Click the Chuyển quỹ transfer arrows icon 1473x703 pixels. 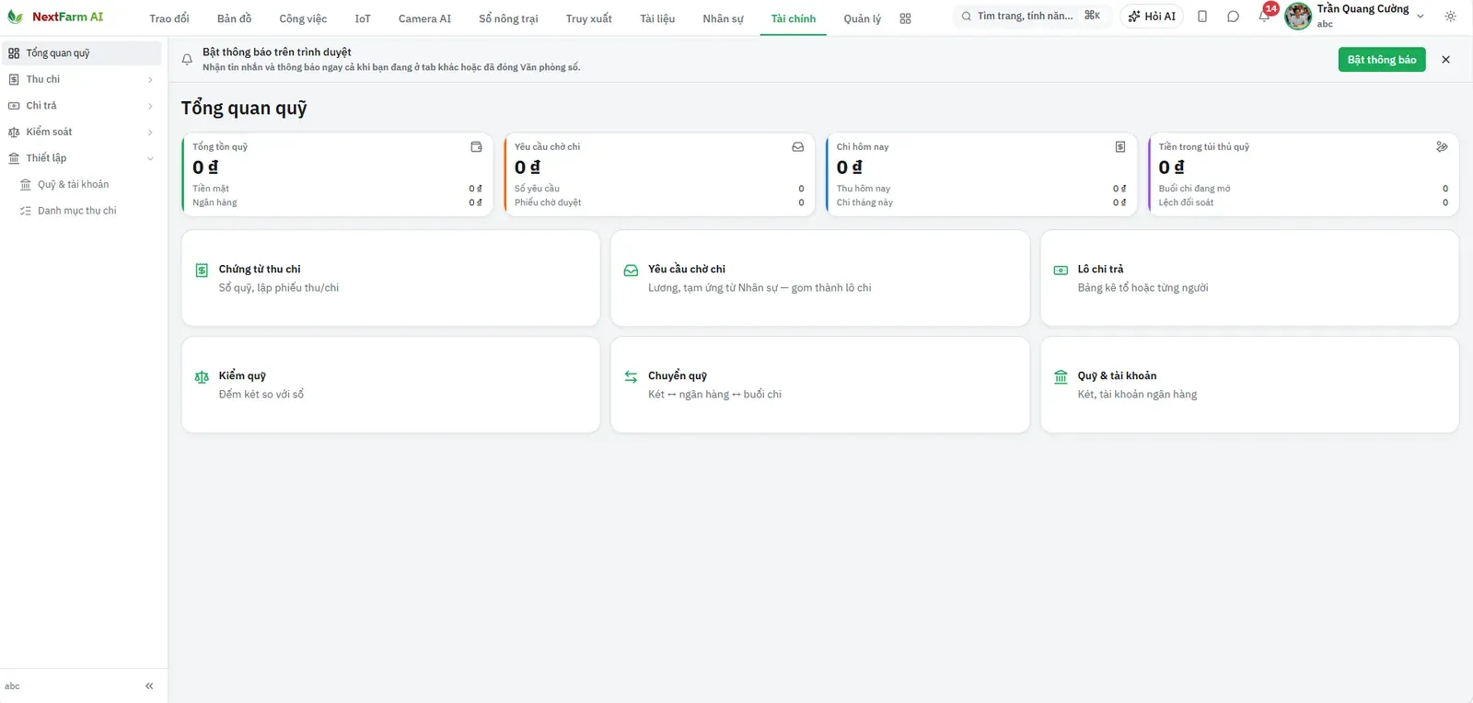tap(631, 377)
